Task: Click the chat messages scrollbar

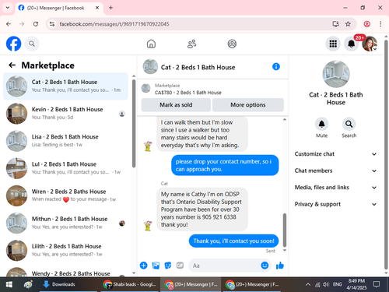Action: click(285, 230)
